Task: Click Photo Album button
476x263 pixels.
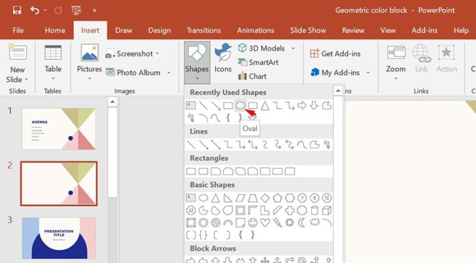Action: pyautogui.click(x=133, y=72)
